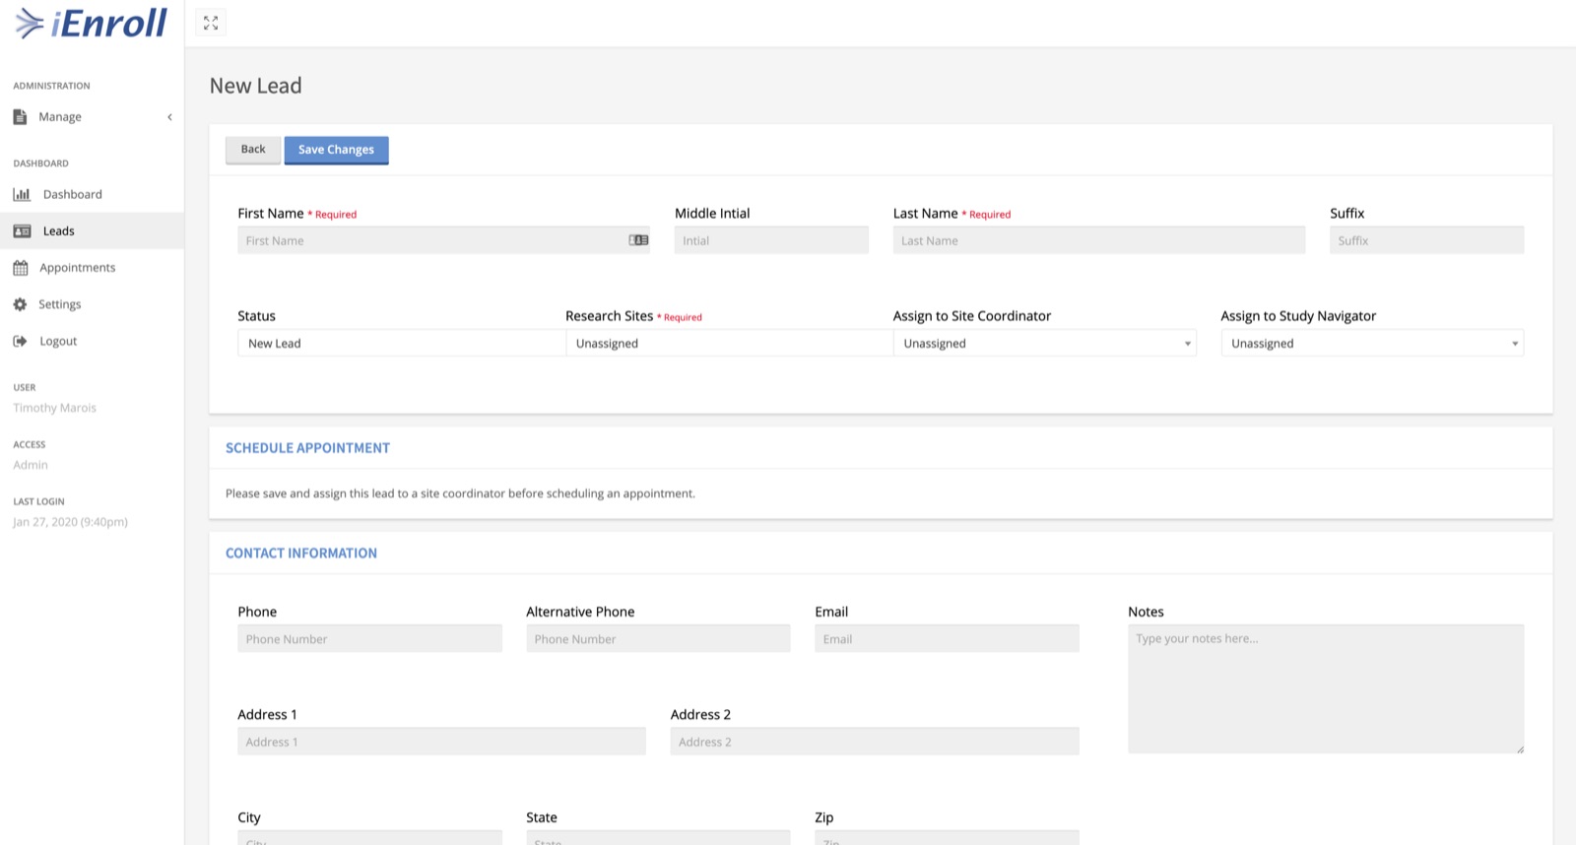The width and height of the screenshot is (1576, 845).
Task: Toggle fullscreen with the expand icon
Action: point(211,23)
